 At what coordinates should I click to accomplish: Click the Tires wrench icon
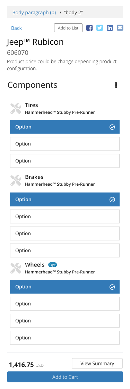point(16,109)
